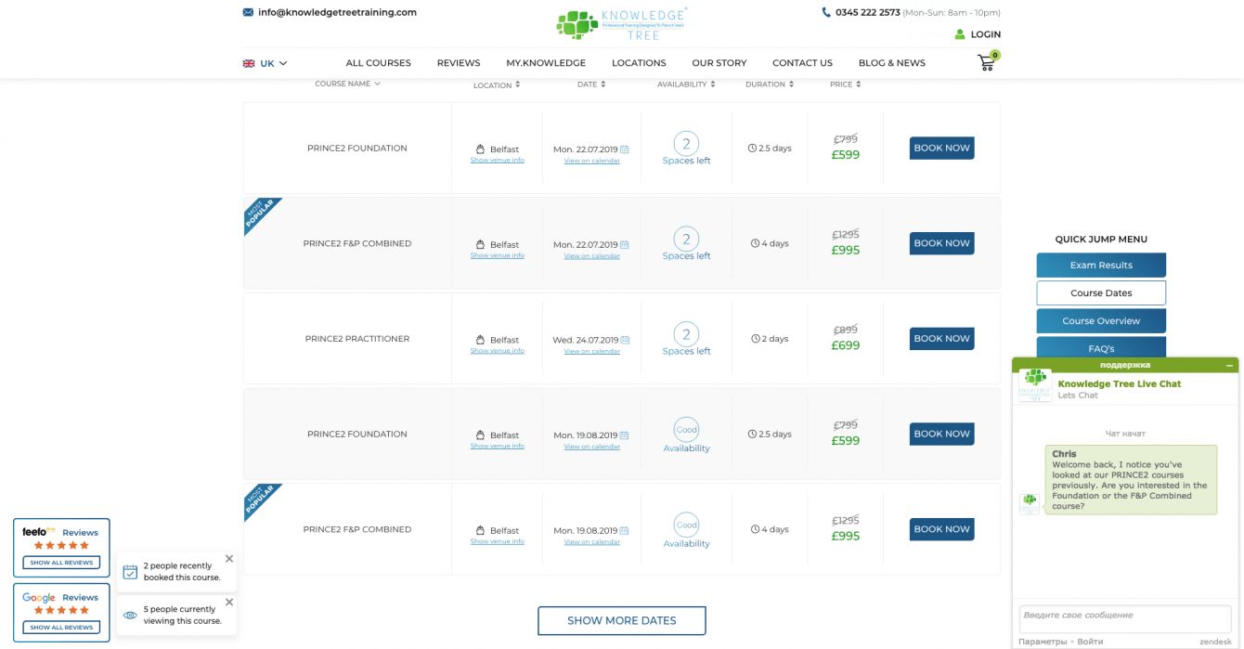The height and width of the screenshot is (649, 1244).
Task: Sort by Location column
Action: coord(497,84)
